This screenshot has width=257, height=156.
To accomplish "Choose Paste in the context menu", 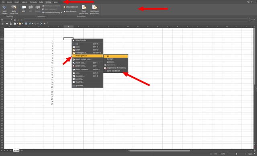I will coord(88,50).
